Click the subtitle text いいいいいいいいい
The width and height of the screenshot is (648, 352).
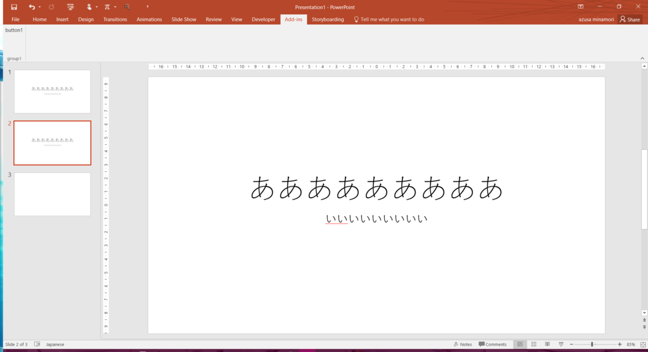pos(377,219)
